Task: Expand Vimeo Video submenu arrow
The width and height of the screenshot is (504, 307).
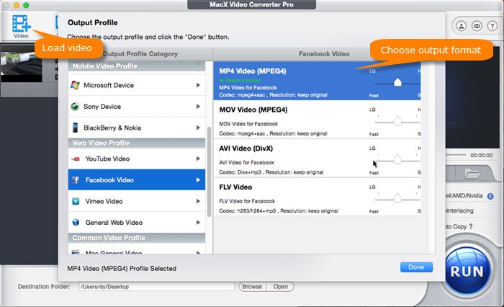Action: [198, 201]
